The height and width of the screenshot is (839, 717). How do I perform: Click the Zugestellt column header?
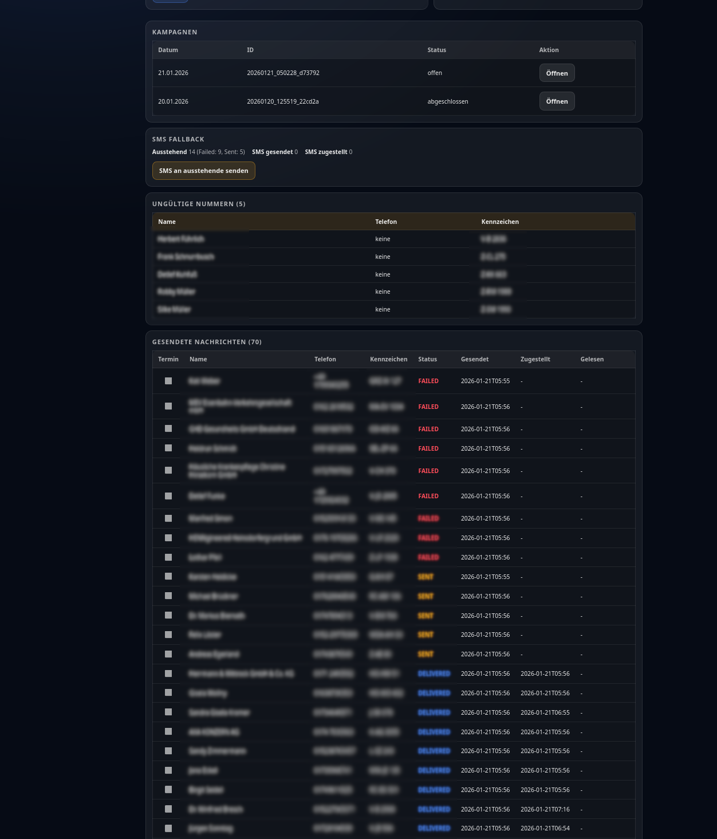[535, 360]
